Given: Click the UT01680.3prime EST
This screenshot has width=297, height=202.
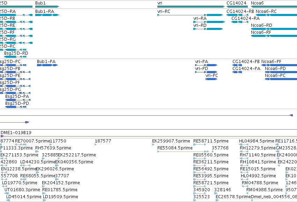Looking at the screenshot, I should [x=7, y=193].
